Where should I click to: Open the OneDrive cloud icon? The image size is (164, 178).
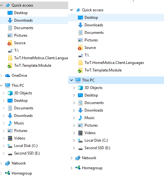click(x=8, y=76)
